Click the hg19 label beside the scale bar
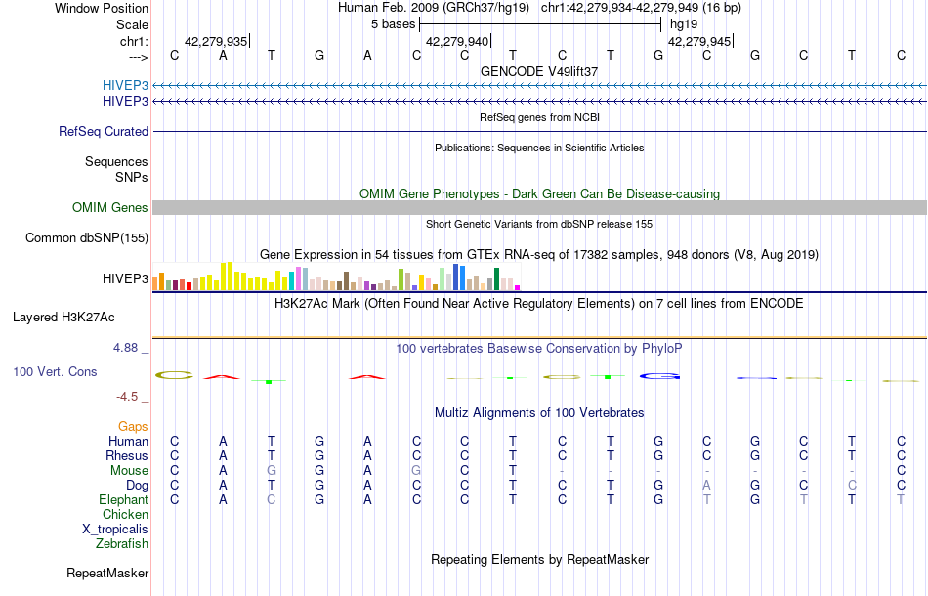 click(x=684, y=24)
